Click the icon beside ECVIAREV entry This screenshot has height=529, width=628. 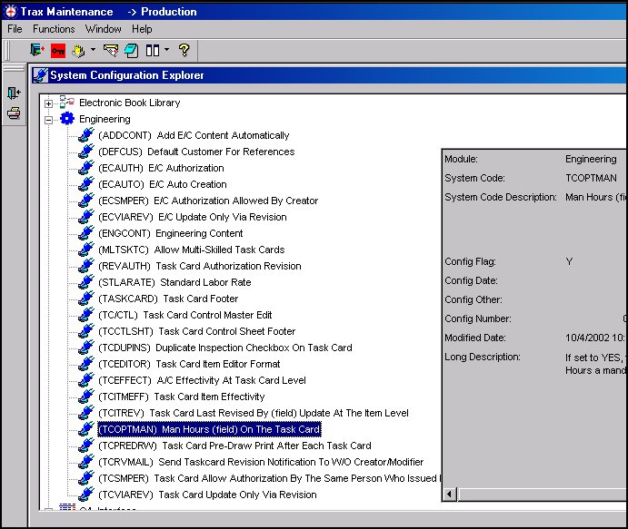point(85,217)
